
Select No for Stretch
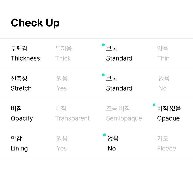coord(164,83)
